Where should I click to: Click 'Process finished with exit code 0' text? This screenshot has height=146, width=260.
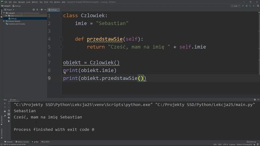54,129
